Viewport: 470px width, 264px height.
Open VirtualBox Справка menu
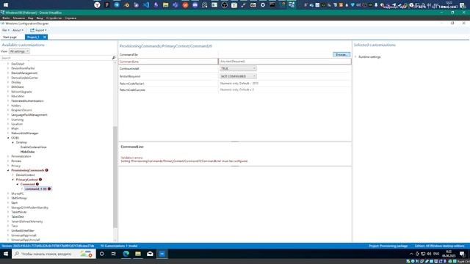[70, 18]
